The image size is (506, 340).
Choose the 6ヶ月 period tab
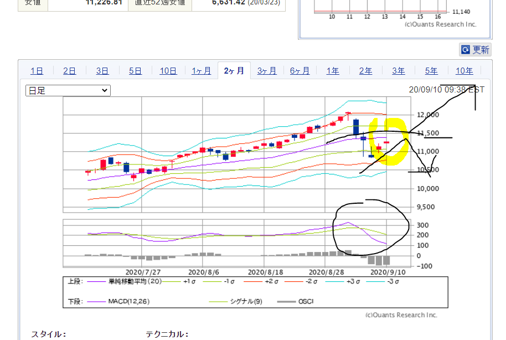300,71
